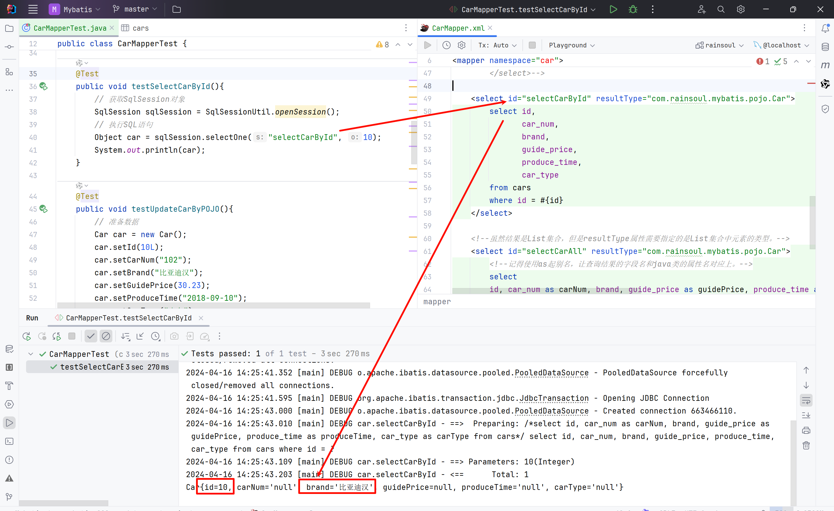Screen dimensions: 834x511
Task: Open the Services tool window
Action: click(x=9, y=404)
